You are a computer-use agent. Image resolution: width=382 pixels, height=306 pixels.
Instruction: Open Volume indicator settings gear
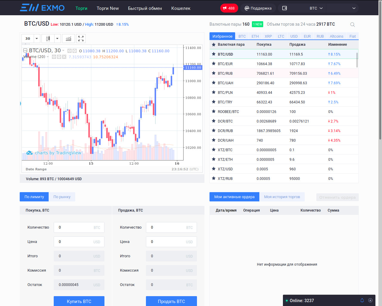click(x=59, y=57)
